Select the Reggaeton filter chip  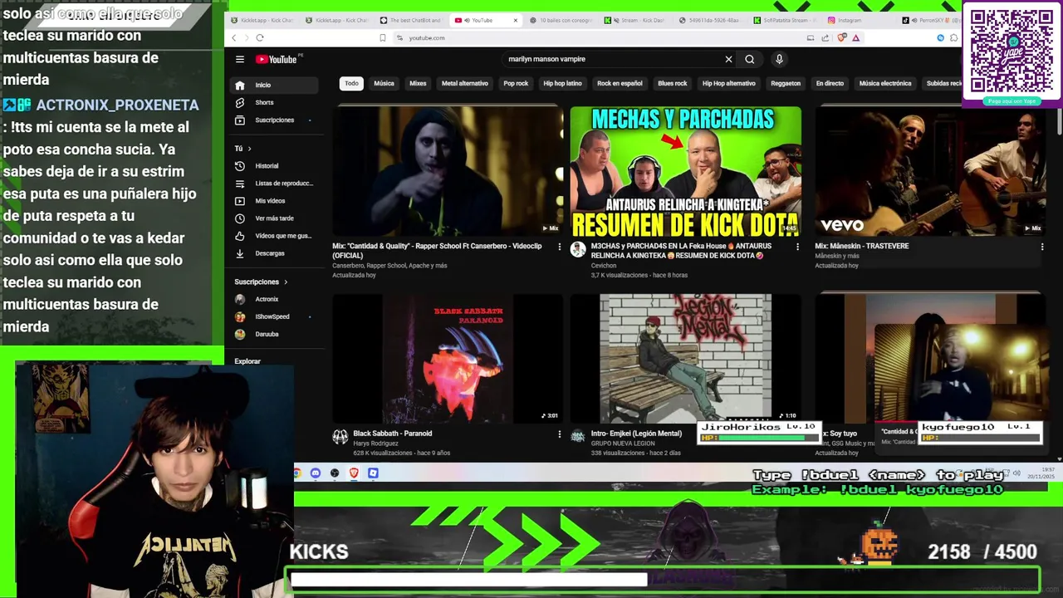786,83
